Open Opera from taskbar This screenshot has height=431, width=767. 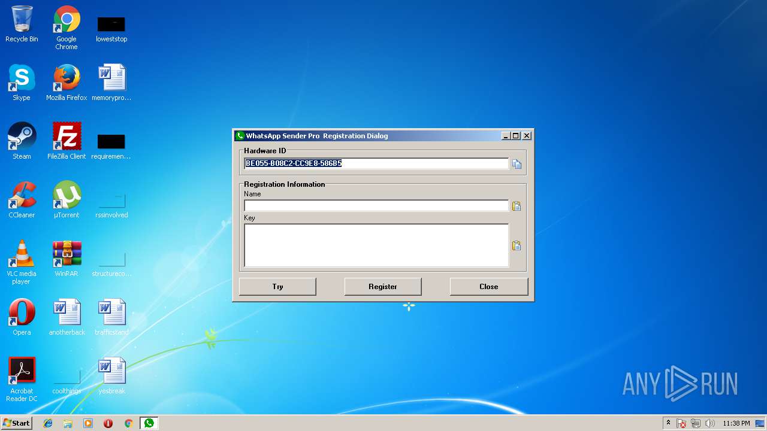pos(108,423)
